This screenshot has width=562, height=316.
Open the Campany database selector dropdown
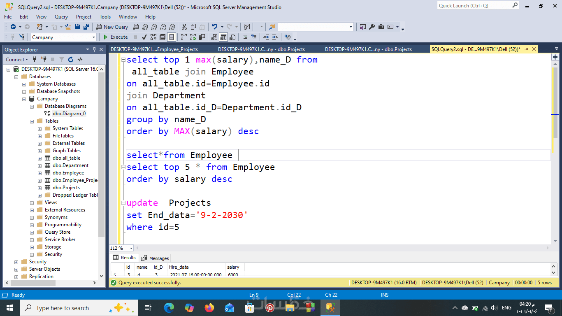click(94, 37)
